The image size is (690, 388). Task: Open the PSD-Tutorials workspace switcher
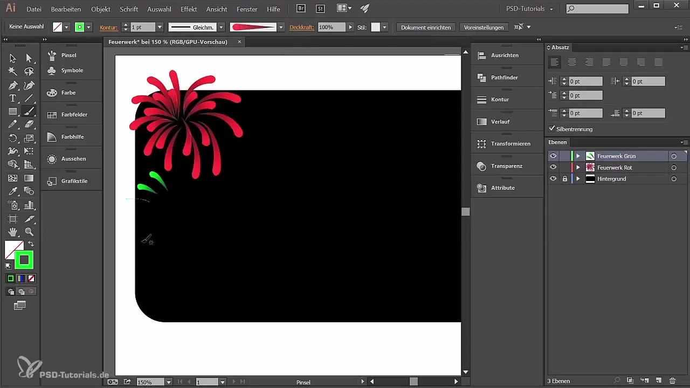click(x=530, y=9)
